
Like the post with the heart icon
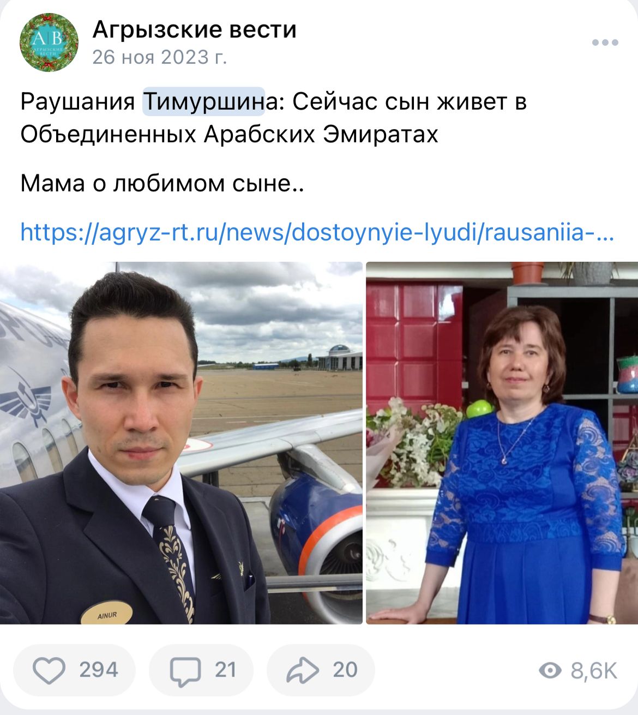[x=49, y=670]
